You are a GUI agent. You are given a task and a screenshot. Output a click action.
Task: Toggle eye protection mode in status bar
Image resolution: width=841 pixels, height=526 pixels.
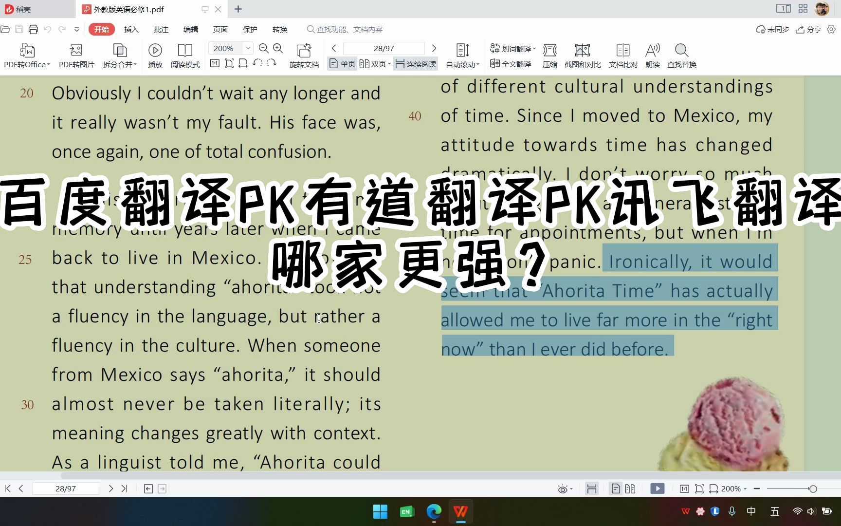[x=563, y=489]
